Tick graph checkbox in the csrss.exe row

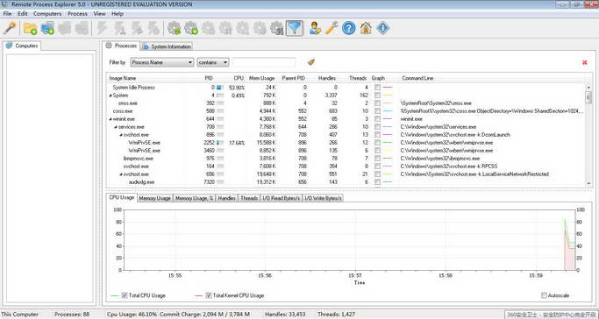pyautogui.click(x=377, y=111)
